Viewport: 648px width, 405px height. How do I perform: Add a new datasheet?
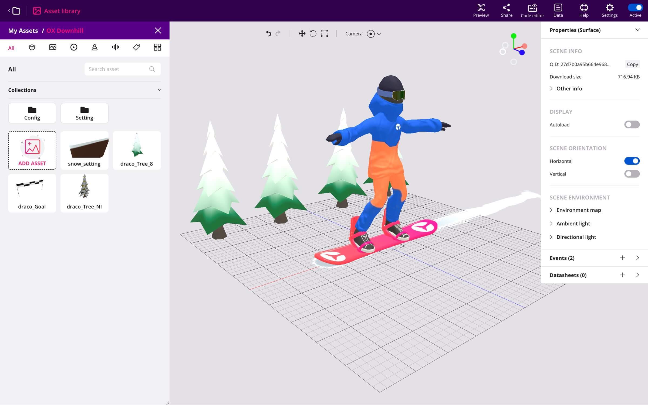coord(622,275)
